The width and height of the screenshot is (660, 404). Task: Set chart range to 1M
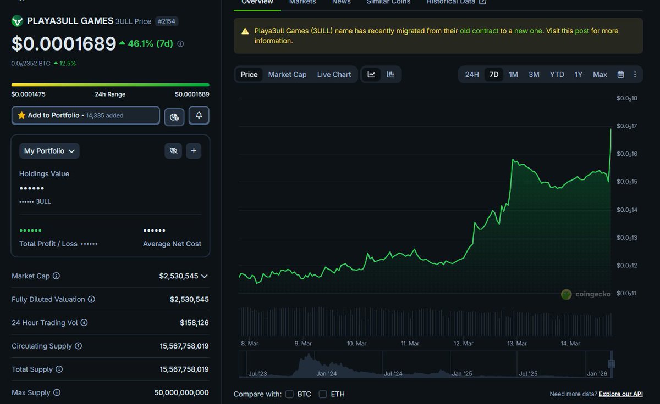[x=513, y=75]
